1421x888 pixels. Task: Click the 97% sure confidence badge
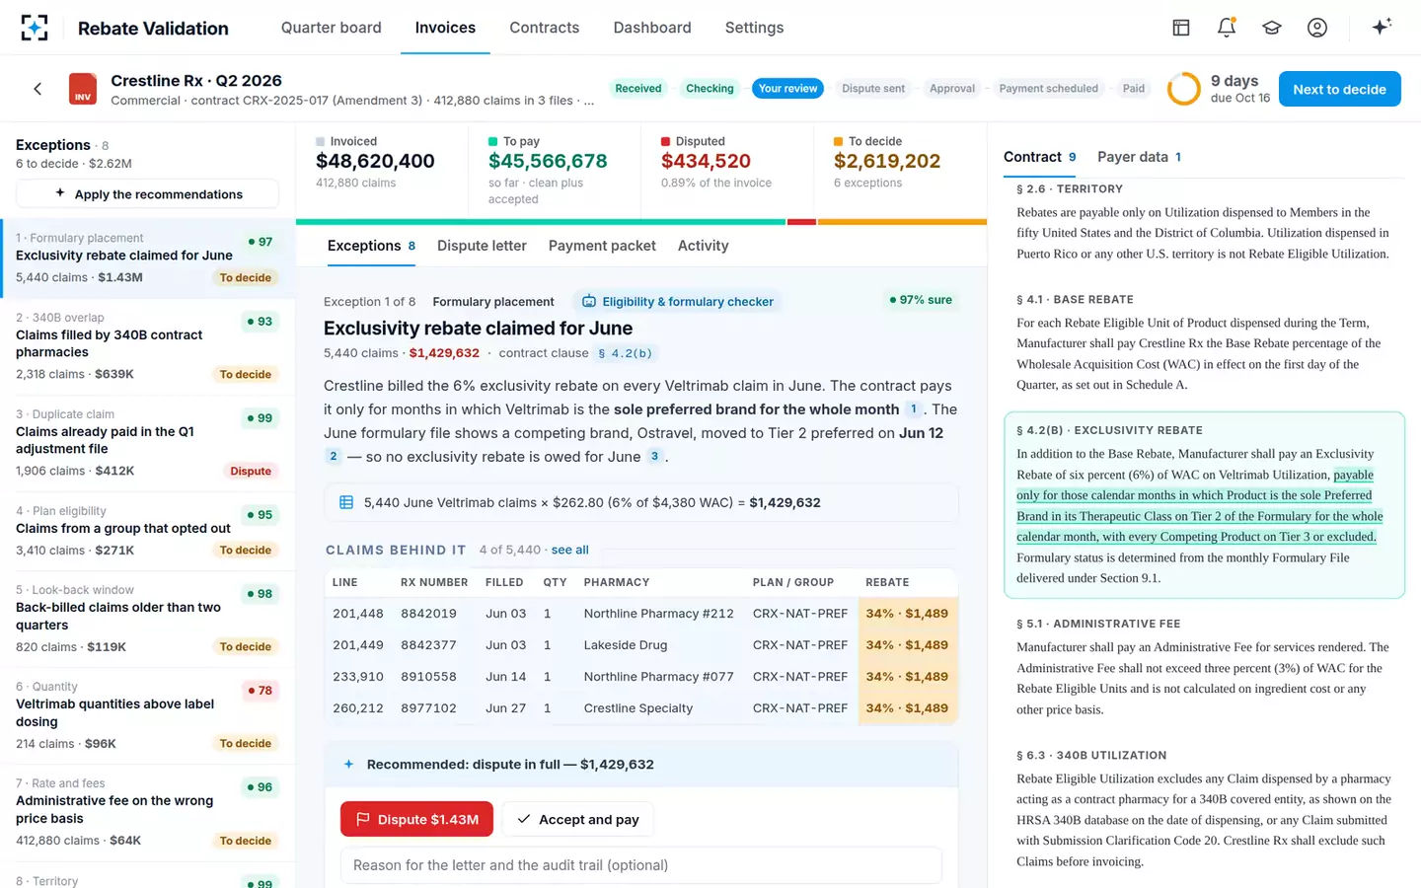tap(921, 300)
